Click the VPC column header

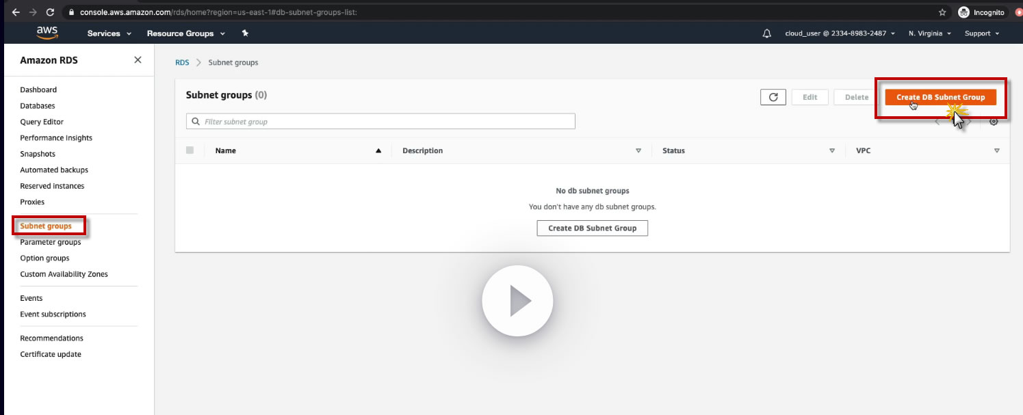tap(863, 151)
